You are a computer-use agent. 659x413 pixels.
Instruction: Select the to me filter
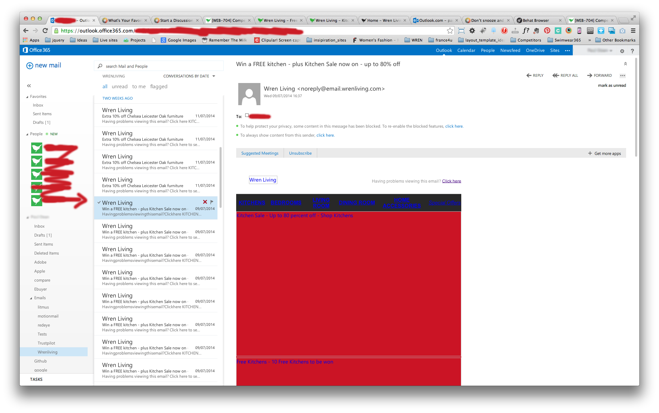click(x=139, y=86)
